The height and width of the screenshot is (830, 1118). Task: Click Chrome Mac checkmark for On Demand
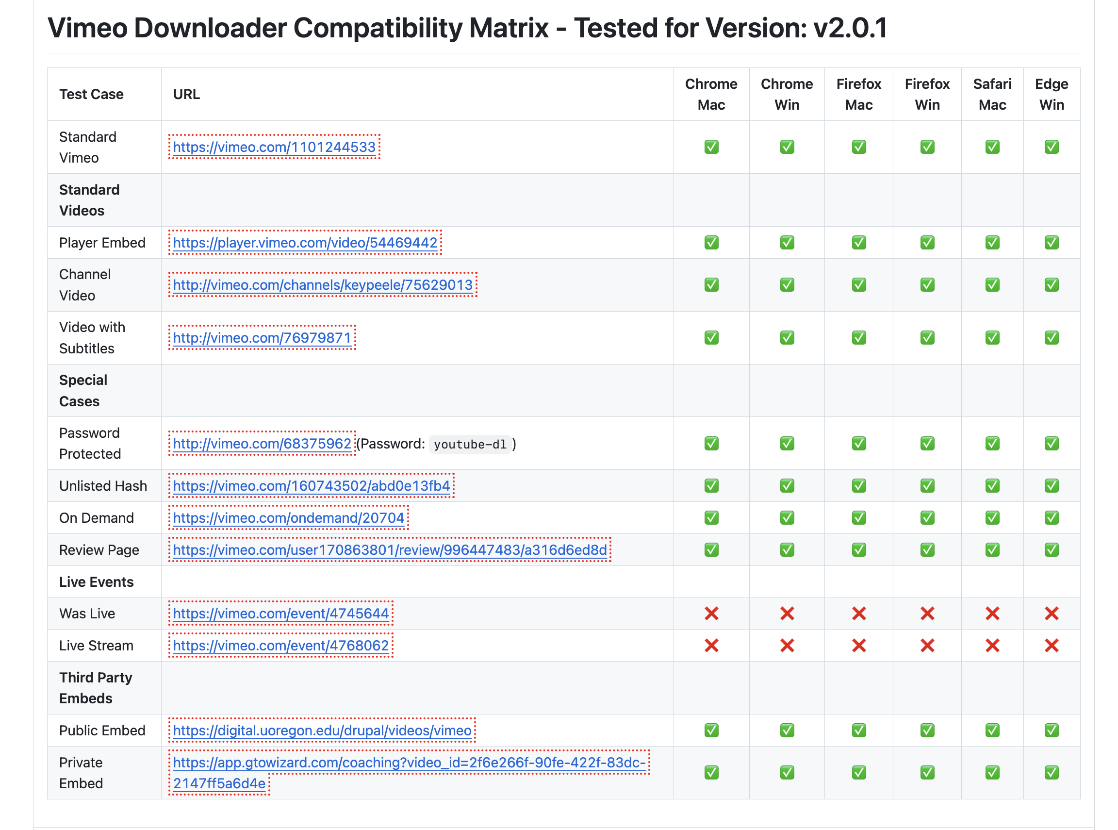pyautogui.click(x=711, y=518)
